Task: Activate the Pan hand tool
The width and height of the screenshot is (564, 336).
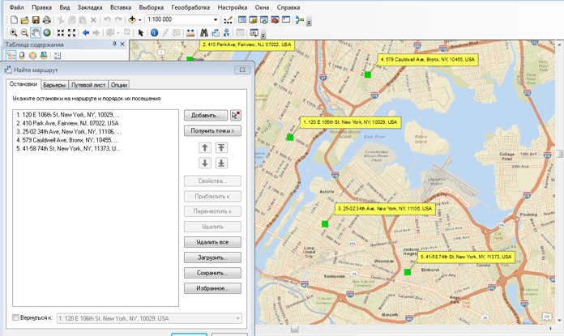Action: pos(36,33)
